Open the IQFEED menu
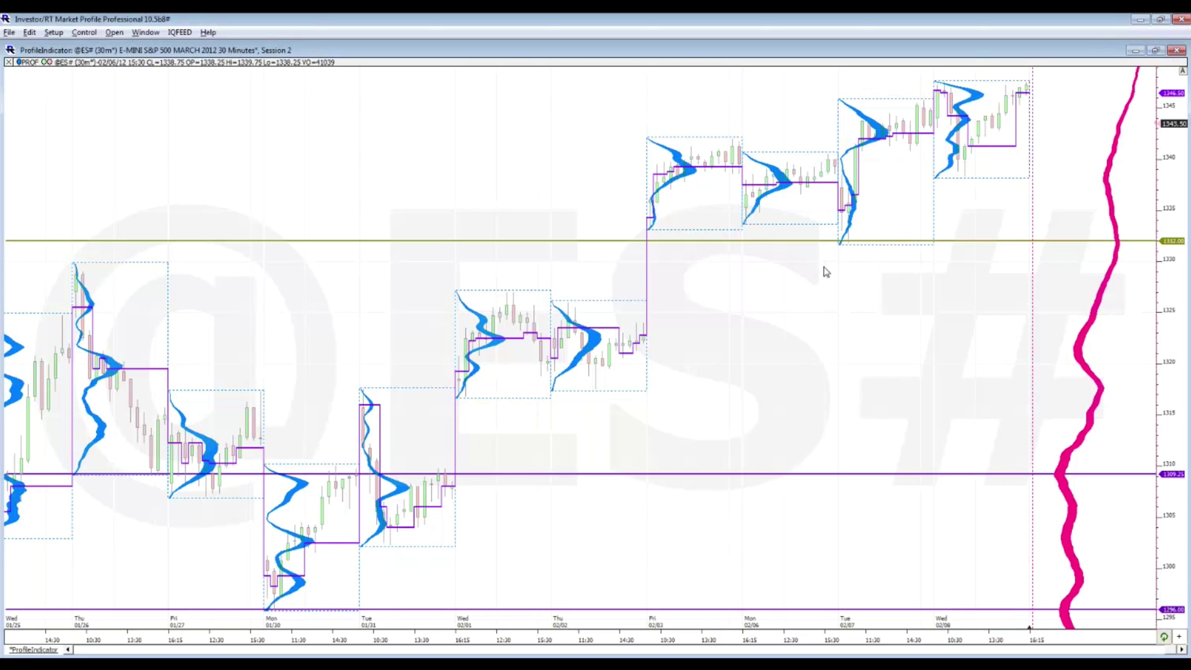 (179, 32)
